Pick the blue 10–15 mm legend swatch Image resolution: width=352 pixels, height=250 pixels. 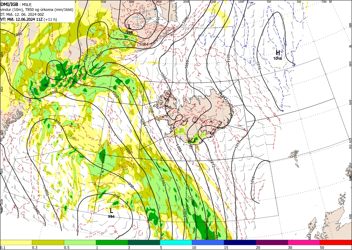(208, 242)
